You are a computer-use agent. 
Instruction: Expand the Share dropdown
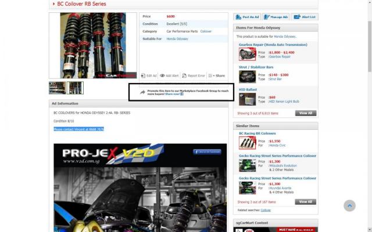click(x=217, y=75)
